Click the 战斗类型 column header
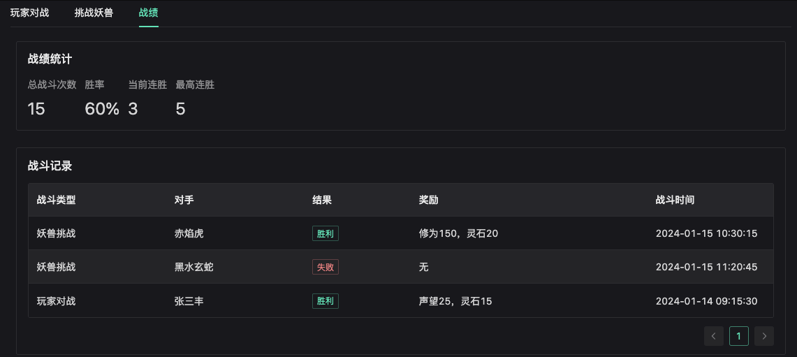This screenshot has width=797, height=357. coord(56,200)
